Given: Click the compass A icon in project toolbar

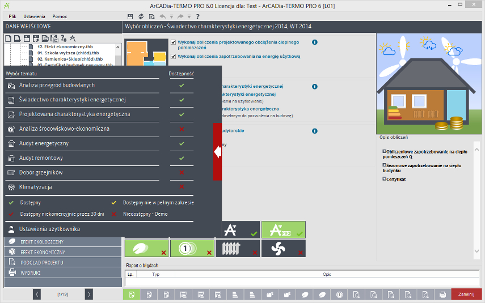Looking at the screenshot, I should coord(73,39).
